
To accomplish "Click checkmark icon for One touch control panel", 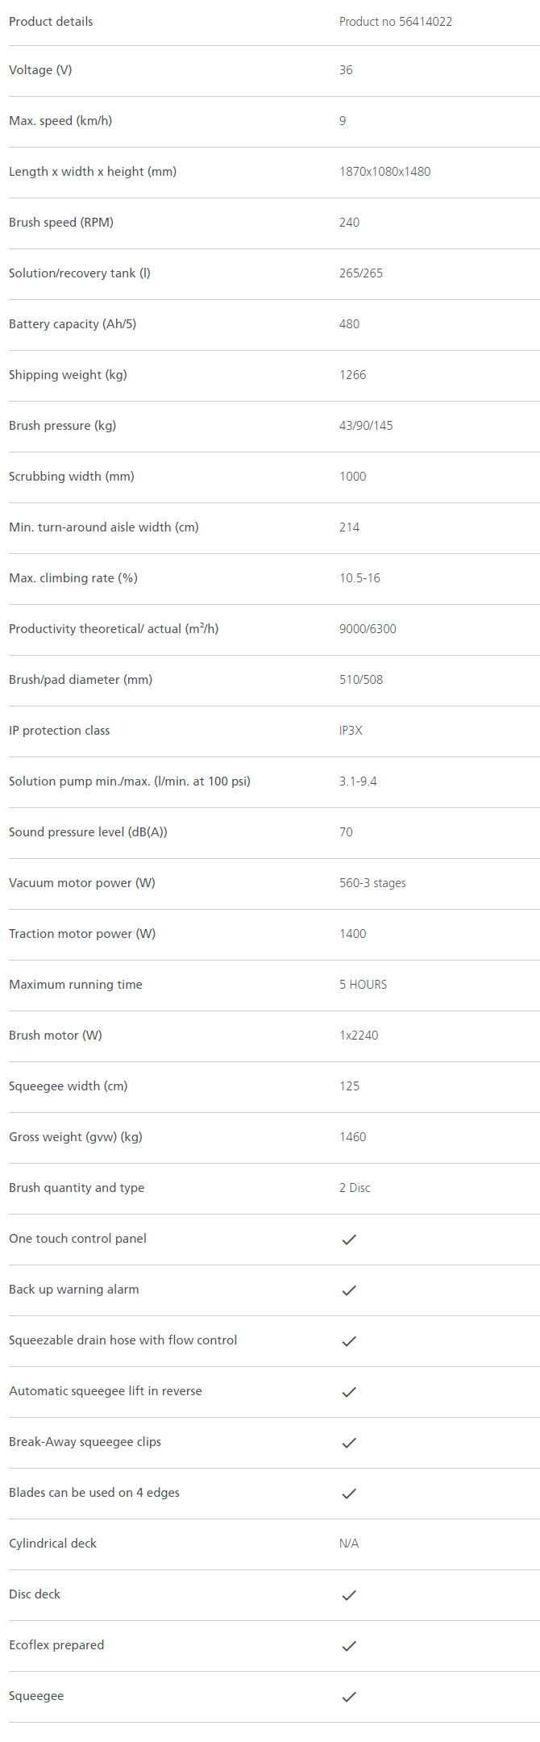I will coord(349,1240).
